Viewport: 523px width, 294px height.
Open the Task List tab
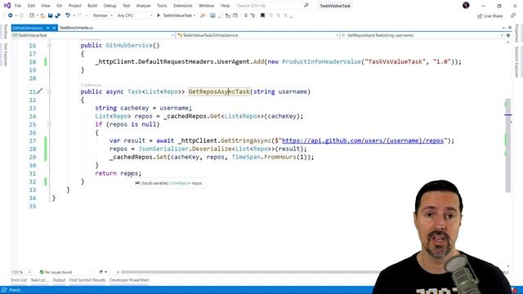coord(39,280)
